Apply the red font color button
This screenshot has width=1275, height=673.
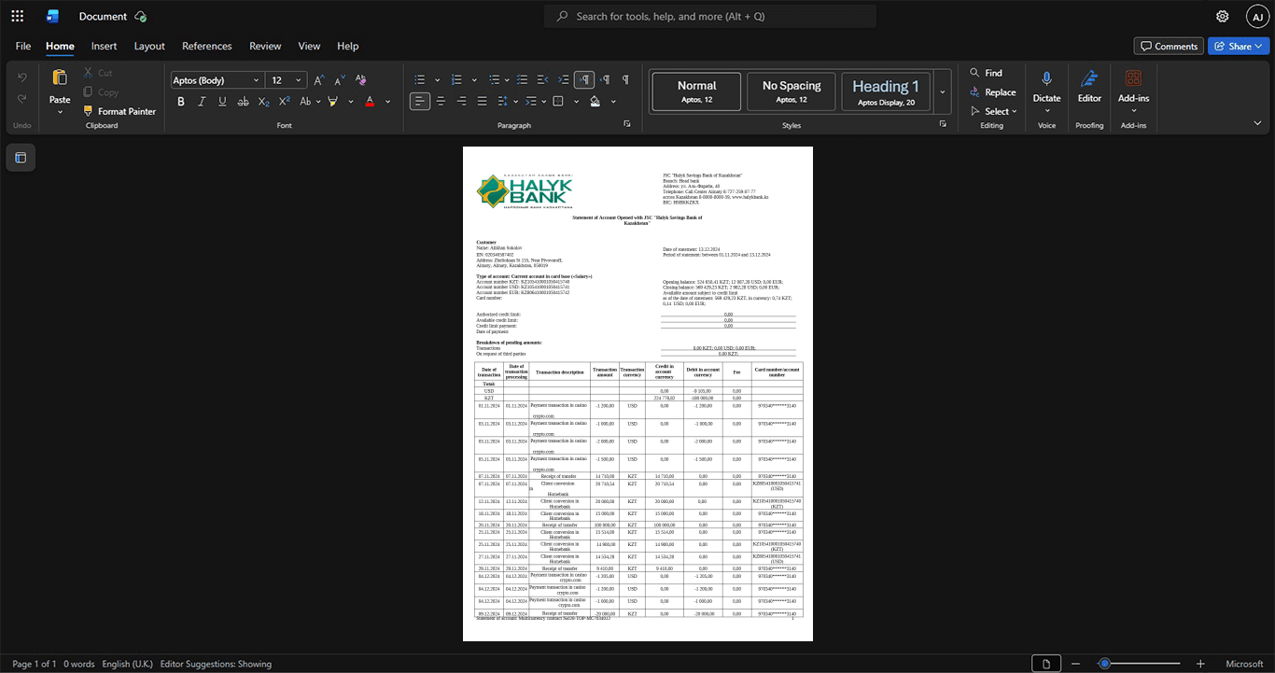370,101
